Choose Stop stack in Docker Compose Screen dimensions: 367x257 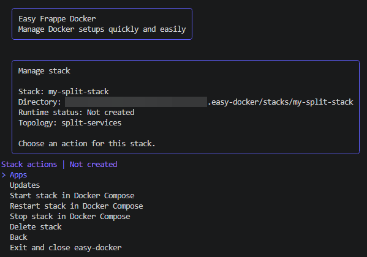coord(70,217)
